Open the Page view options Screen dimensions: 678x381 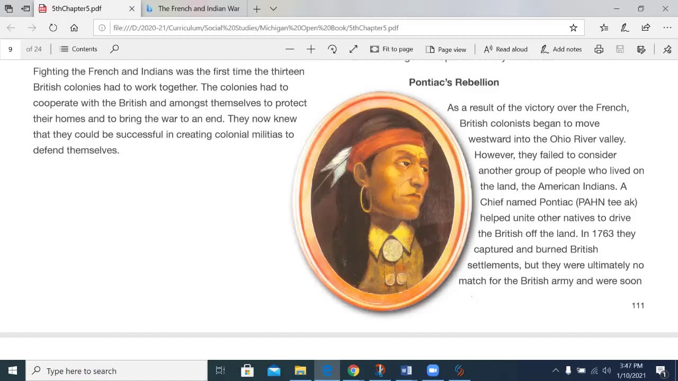tap(446, 49)
